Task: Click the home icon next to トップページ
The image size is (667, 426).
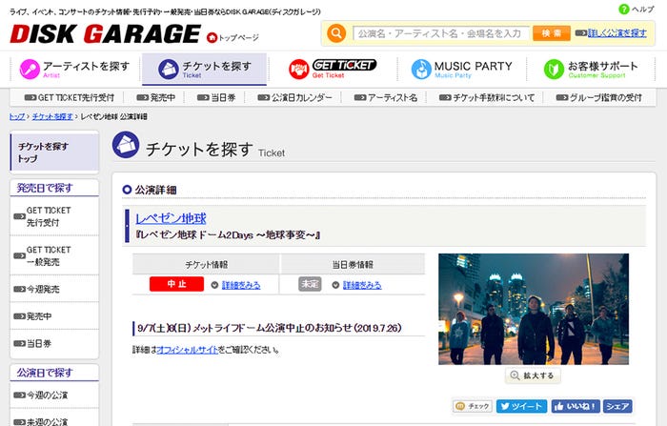Action: tap(212, 37)
